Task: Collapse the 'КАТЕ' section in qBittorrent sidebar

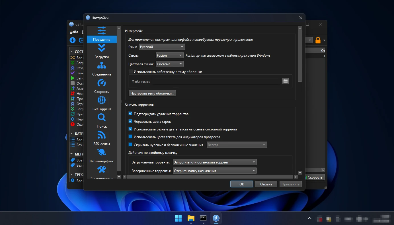Action: (x=71, y=134)
